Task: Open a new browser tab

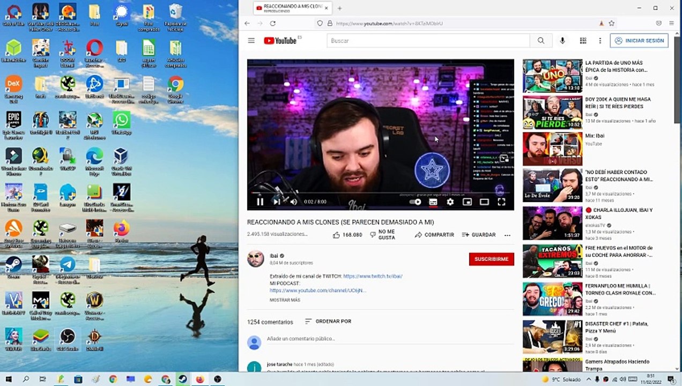Action: pos(339,8)
